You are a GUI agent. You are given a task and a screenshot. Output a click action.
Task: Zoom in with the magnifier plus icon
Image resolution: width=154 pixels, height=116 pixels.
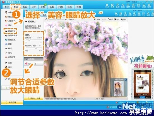click(x=66, y=19)
